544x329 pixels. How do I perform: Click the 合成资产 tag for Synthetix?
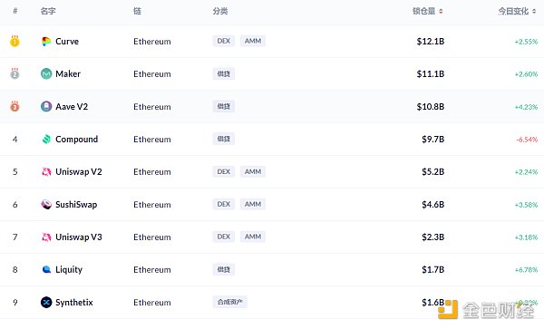[229, 302]
